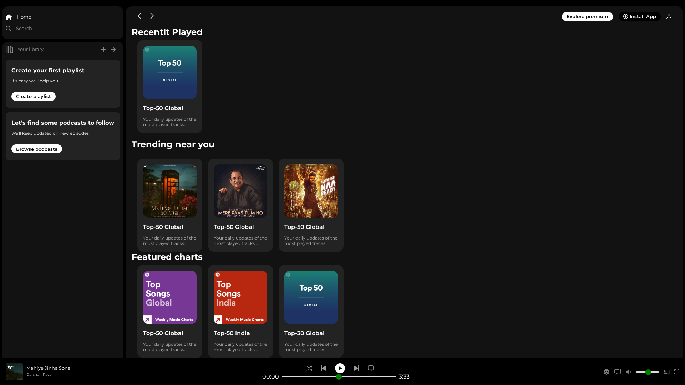Mute audio with the speaker icon
This screenshot has width=685, height=385.
pyautogui.click(x=629, y=372)
